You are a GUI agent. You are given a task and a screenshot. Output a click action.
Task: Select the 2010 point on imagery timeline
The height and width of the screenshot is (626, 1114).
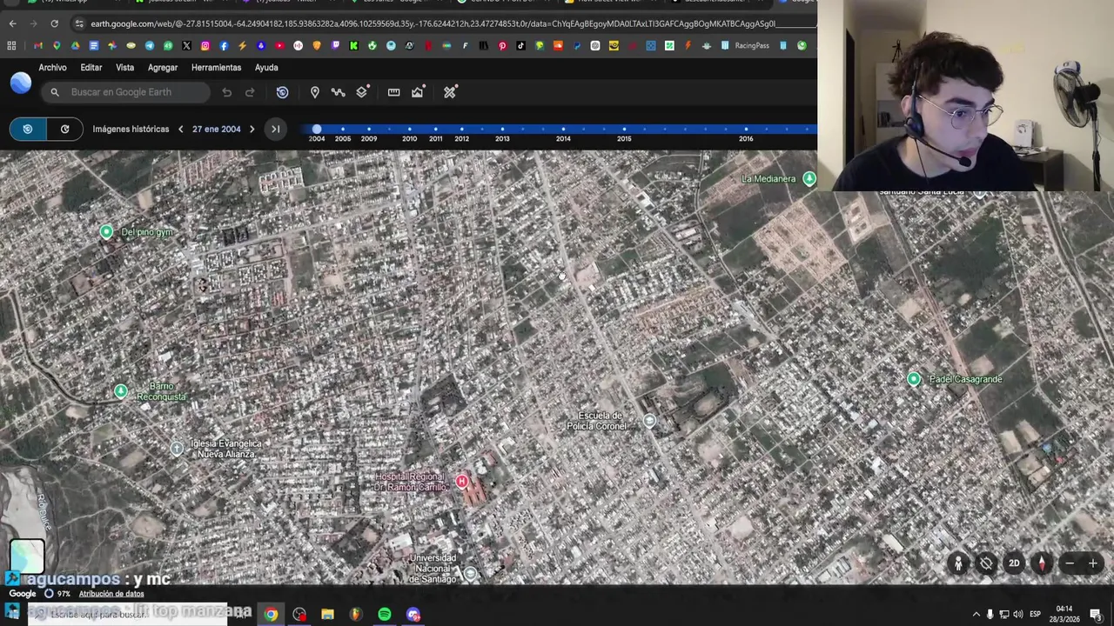410,130
